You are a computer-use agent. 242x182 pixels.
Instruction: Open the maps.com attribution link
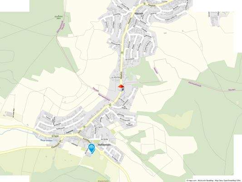pos(192,181)
